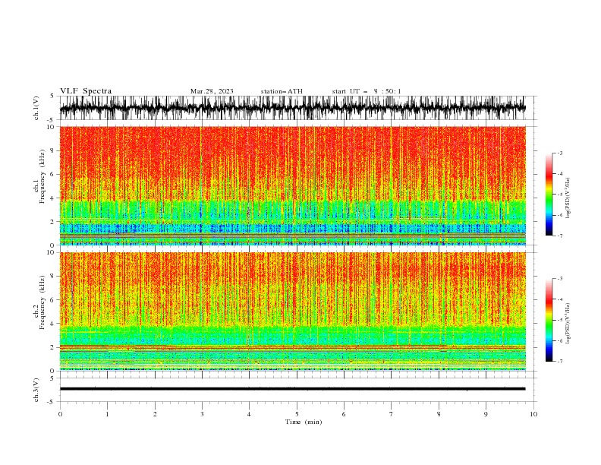
Task: Click the "ch.1(V)" waveform axis label
Action: tap(36, 108)
